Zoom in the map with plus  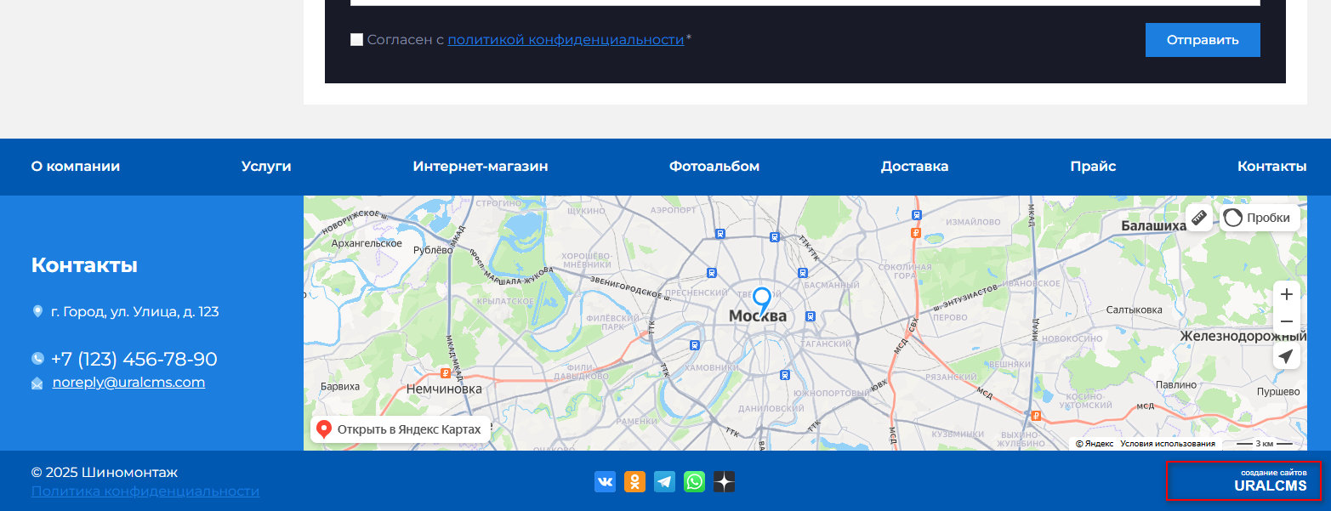tap(1287, 294)
